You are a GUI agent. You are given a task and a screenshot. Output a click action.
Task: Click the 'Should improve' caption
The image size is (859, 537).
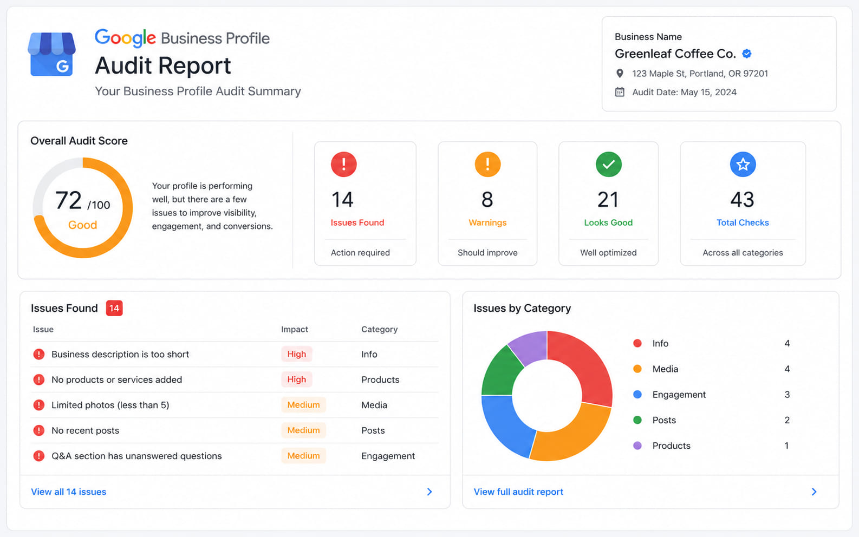pyautogui.click(x=487, y=252)
